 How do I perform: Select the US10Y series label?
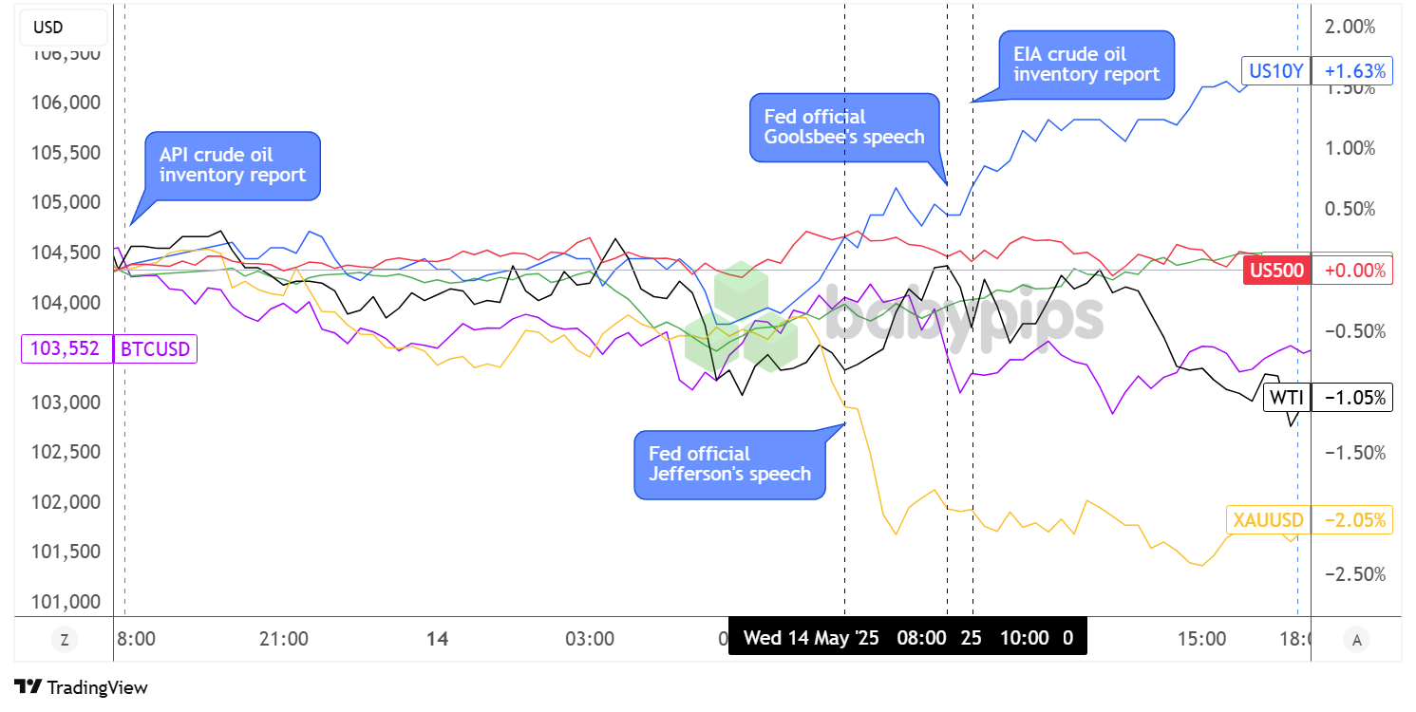1275,70
